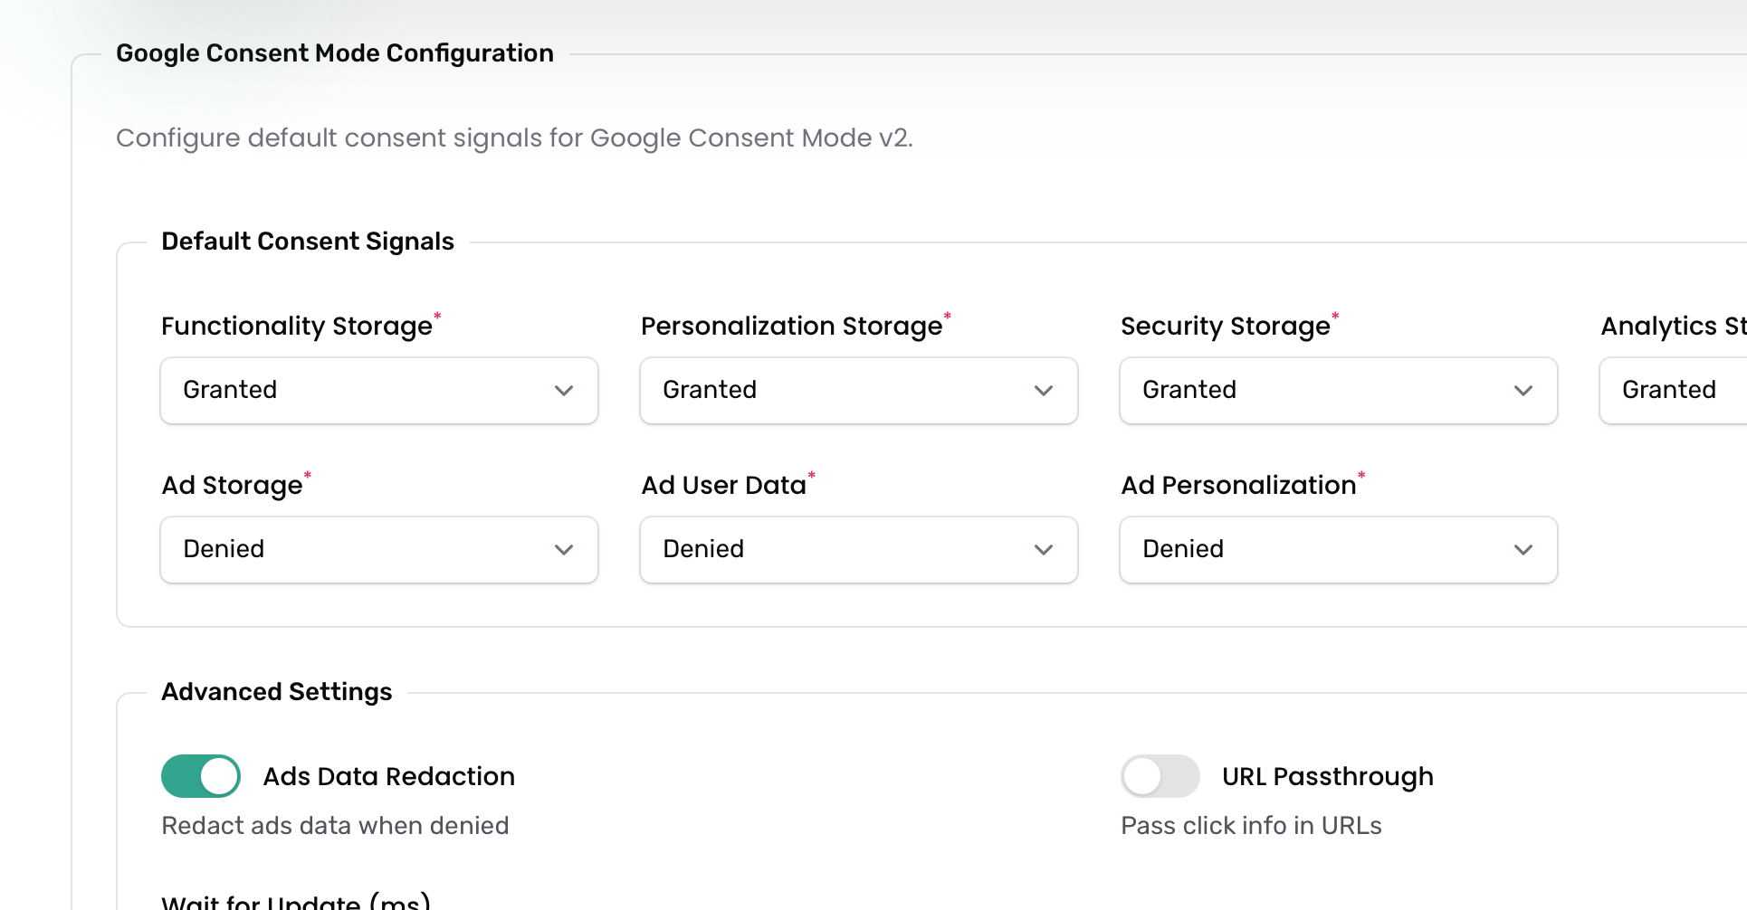Viewport: 1747px width, 910px height.
Task: Open the Ad User Data dropdown
Action: (859, 550)
